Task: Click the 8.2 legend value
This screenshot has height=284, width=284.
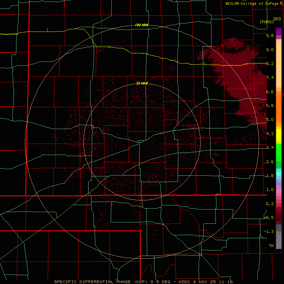Action: pyautogui.click(x=270, y=63)
